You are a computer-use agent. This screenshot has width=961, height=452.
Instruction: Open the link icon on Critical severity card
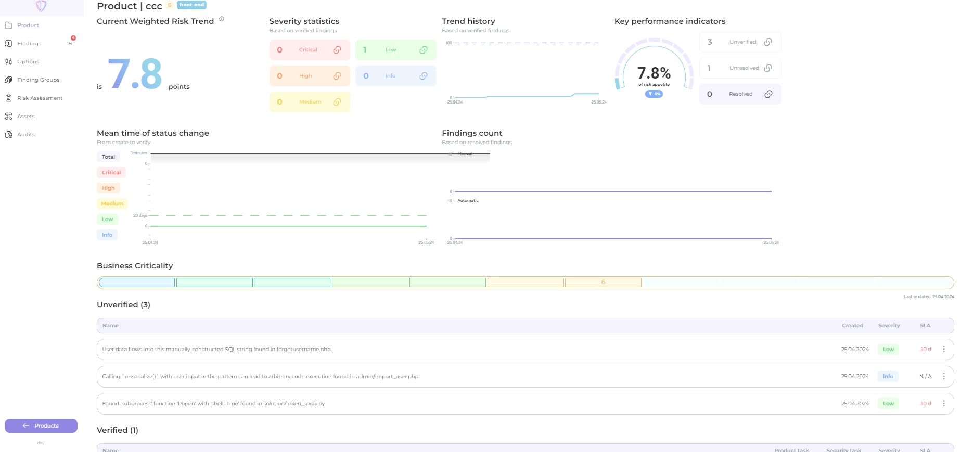tap(337, 50)
